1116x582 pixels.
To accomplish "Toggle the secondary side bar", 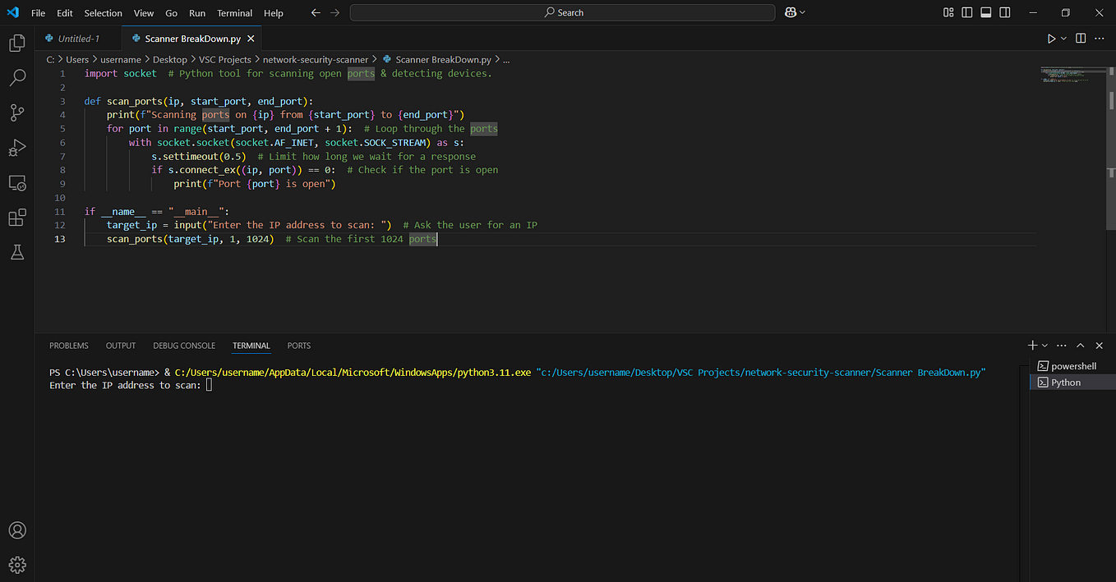I will (x=1004, y=12).
